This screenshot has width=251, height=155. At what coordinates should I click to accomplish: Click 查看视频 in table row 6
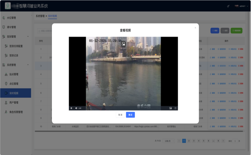click(x=222, y=93)
